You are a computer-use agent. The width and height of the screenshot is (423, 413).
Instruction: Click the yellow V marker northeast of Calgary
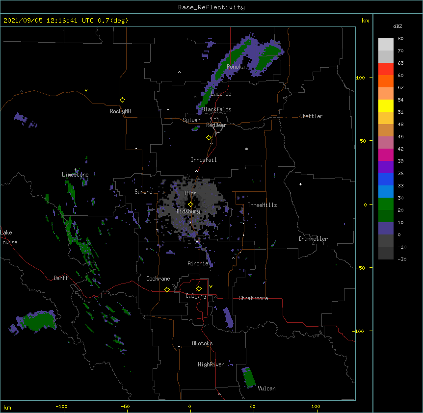(x=211, y=286)
